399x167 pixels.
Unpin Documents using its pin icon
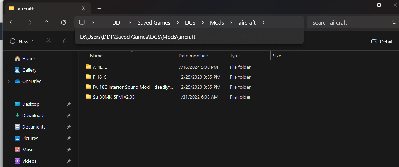(69, 127)
